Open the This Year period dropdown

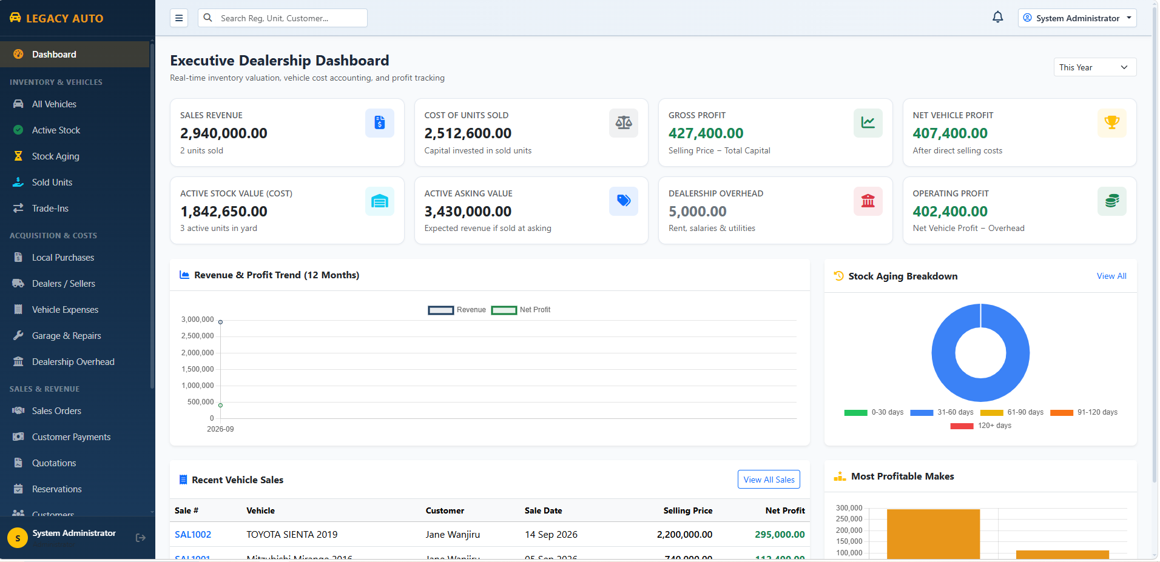[1094, 67]
